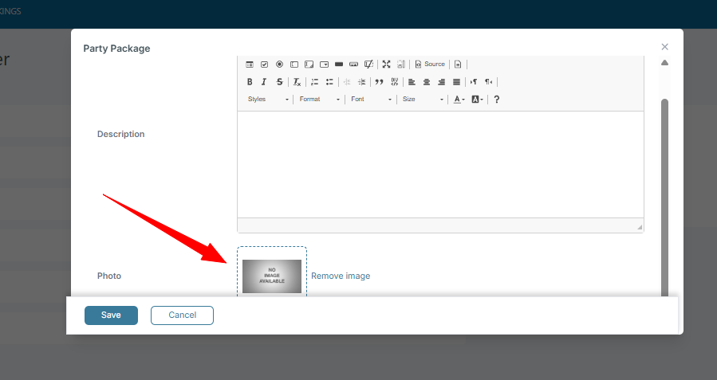Open the text color picker
The width and height of the screenshot is (717, 380).
[459, 100]
